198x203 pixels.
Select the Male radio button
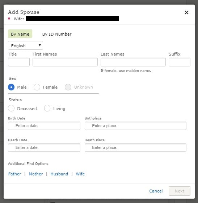click(11, 87)
